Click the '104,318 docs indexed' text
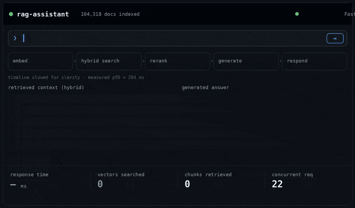The height and width of the screenshot is (208, 355). (x=110, y=14)
